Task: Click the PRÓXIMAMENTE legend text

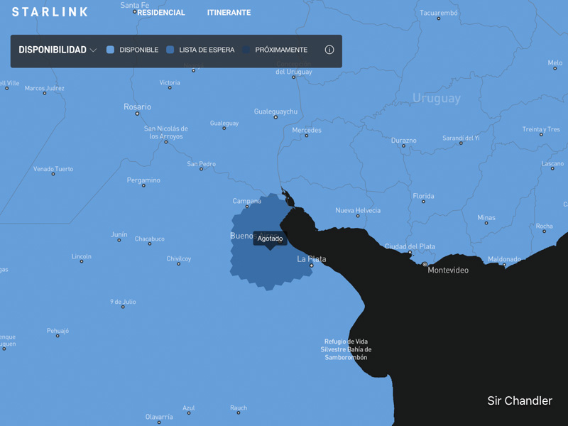Action: [281, 50]
